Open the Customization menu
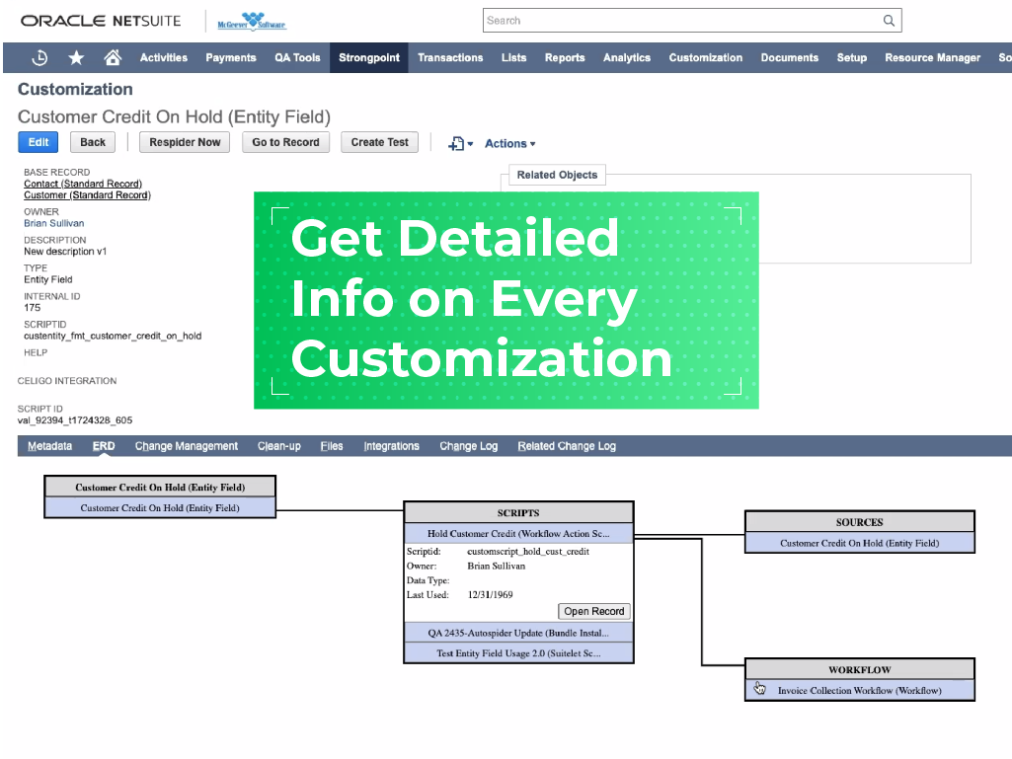1012x759 pixels. (705, 57)
